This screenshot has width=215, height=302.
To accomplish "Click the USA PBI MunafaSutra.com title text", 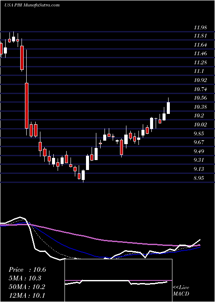I will (32, 5).
